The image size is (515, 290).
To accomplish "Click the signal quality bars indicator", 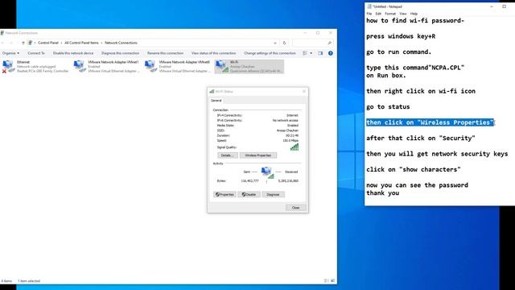I will (295, 147).
